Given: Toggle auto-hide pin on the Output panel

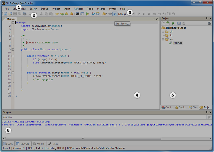Looking at the screenshot, I should click(x=207, y=113).
